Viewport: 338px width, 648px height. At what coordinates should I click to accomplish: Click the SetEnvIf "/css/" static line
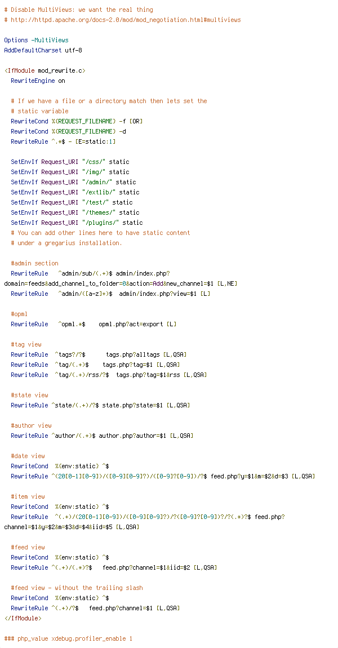click(x=70, y=162)
